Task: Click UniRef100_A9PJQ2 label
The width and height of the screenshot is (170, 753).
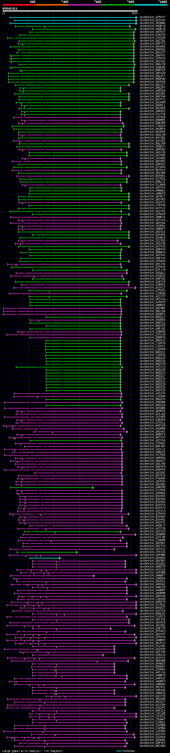Action: (152, 329)
